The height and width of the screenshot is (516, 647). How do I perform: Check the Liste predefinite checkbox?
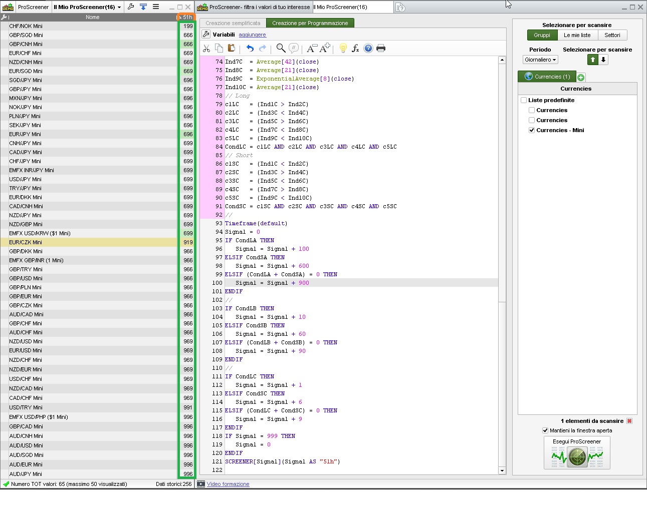point(524,100)
